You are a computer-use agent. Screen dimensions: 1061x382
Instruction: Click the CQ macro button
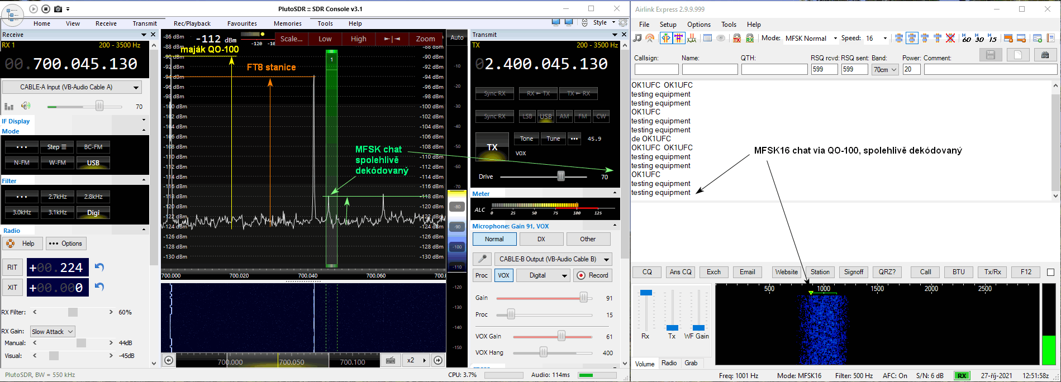(x=647, y=272)
